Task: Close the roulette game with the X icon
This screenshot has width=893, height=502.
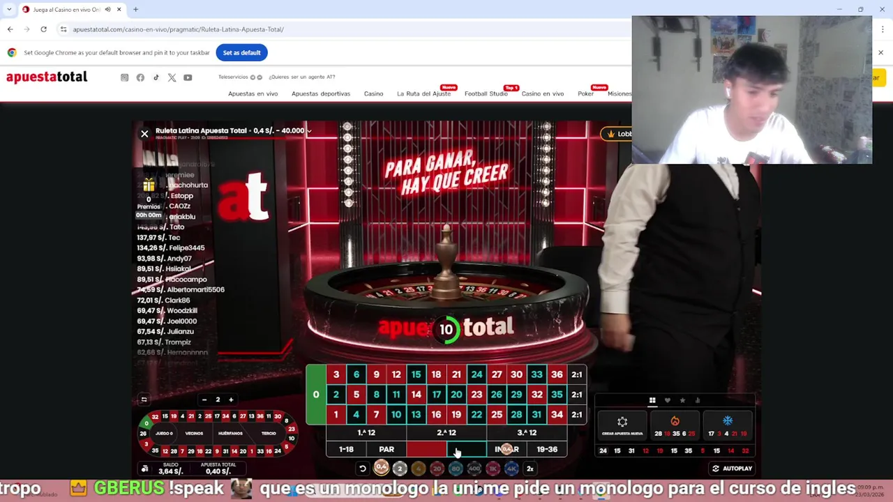Action: pos(144,133)
